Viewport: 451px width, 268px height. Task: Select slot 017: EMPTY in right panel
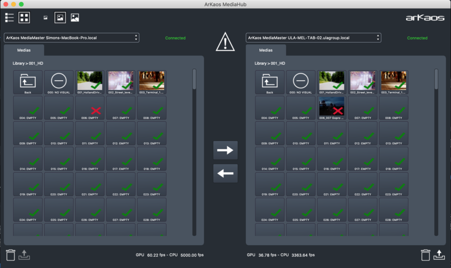tap(363, 159)
